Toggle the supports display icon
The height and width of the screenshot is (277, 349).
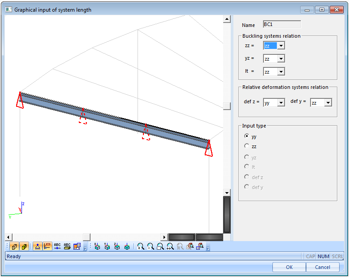pyautogui.click(x=38, y=246)
